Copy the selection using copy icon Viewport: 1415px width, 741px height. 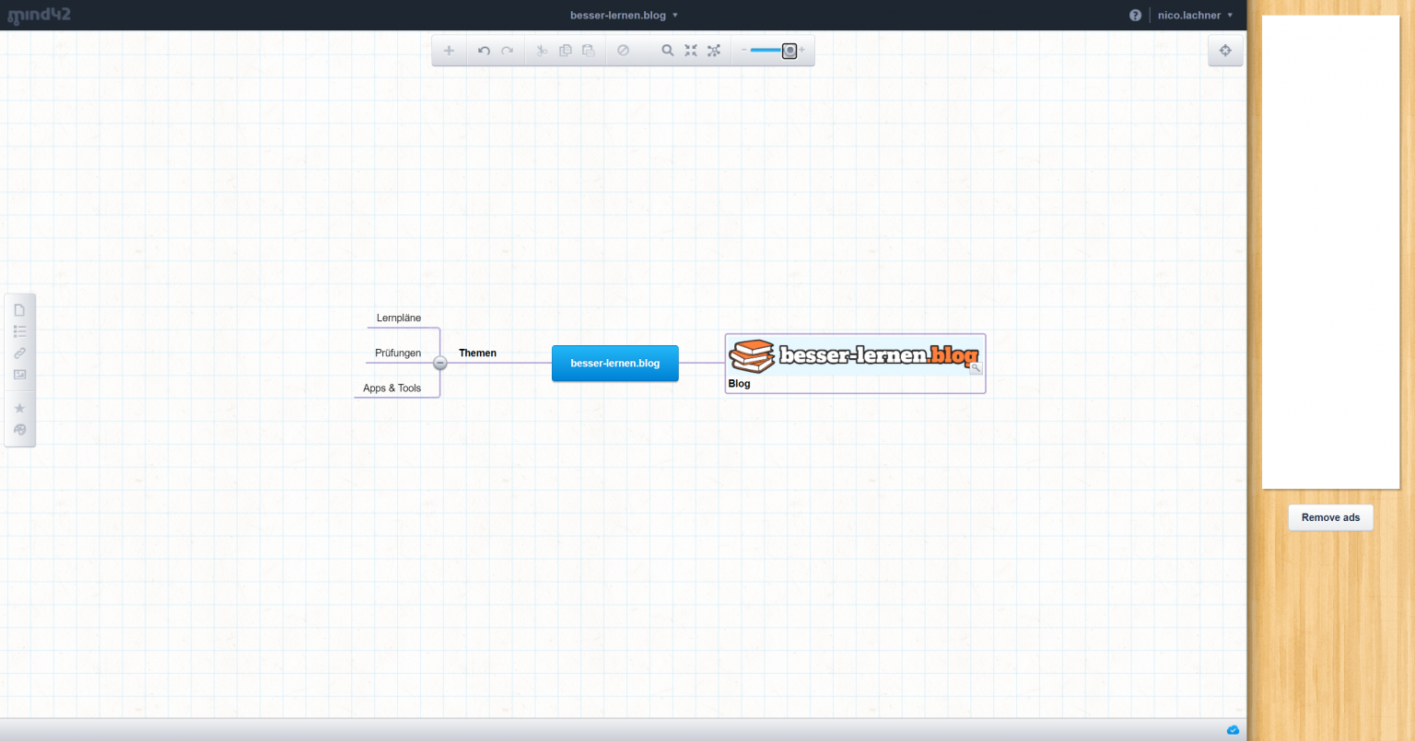pyautogui.click(x=565, y=51)
